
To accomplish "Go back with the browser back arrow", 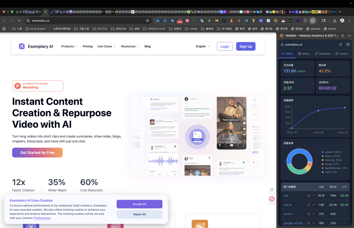I will click(5, 21).
